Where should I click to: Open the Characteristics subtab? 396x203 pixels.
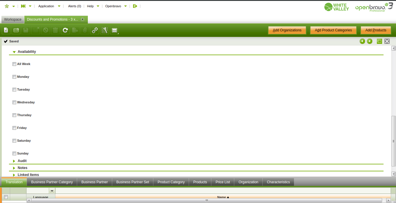[x=278, y=182]
